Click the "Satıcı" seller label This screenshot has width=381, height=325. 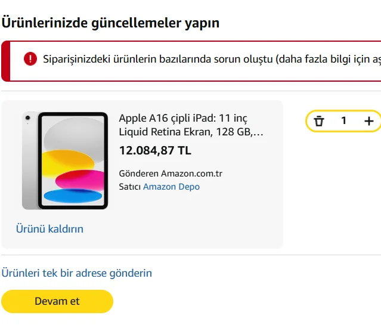click(129, 187)
